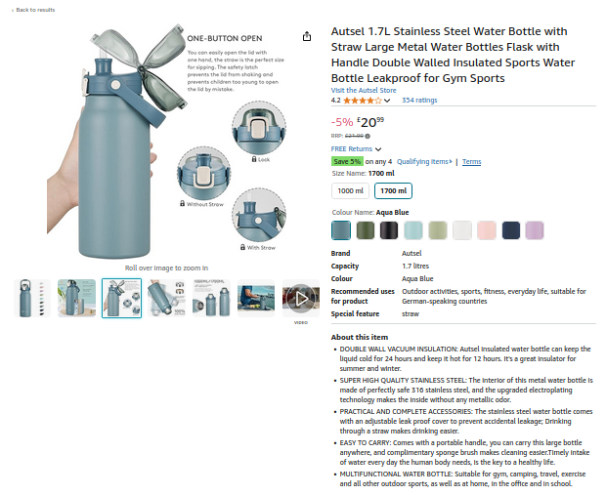Viewport: 606px width, 495px height.
Task: Choose the Aqua Blue colour option
Action: 340,230
